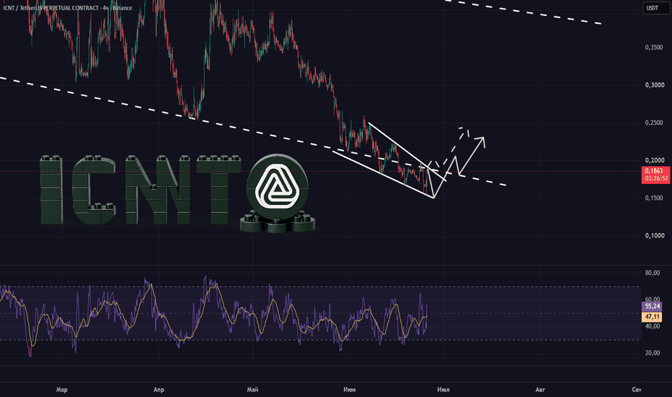Image resolution: width=672 pixels, height=397 pixels.
Task: Click the current price label 0,1863
Action: pyautogui.click(x=655, y=171)
